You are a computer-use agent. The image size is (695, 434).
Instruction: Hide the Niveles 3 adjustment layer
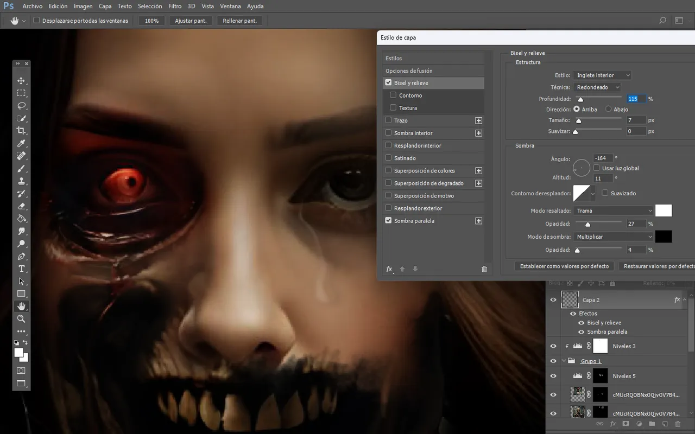click(x=553, y=346)
